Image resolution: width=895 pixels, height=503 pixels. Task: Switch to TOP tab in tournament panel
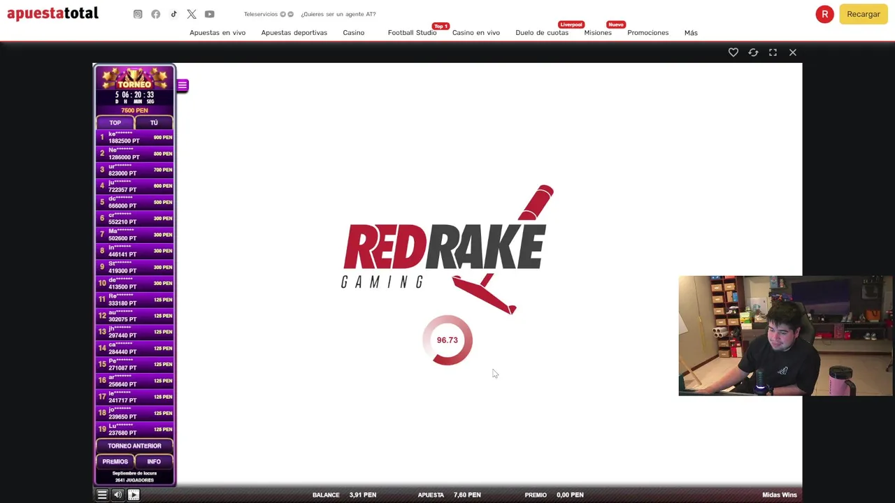[115, 123]
